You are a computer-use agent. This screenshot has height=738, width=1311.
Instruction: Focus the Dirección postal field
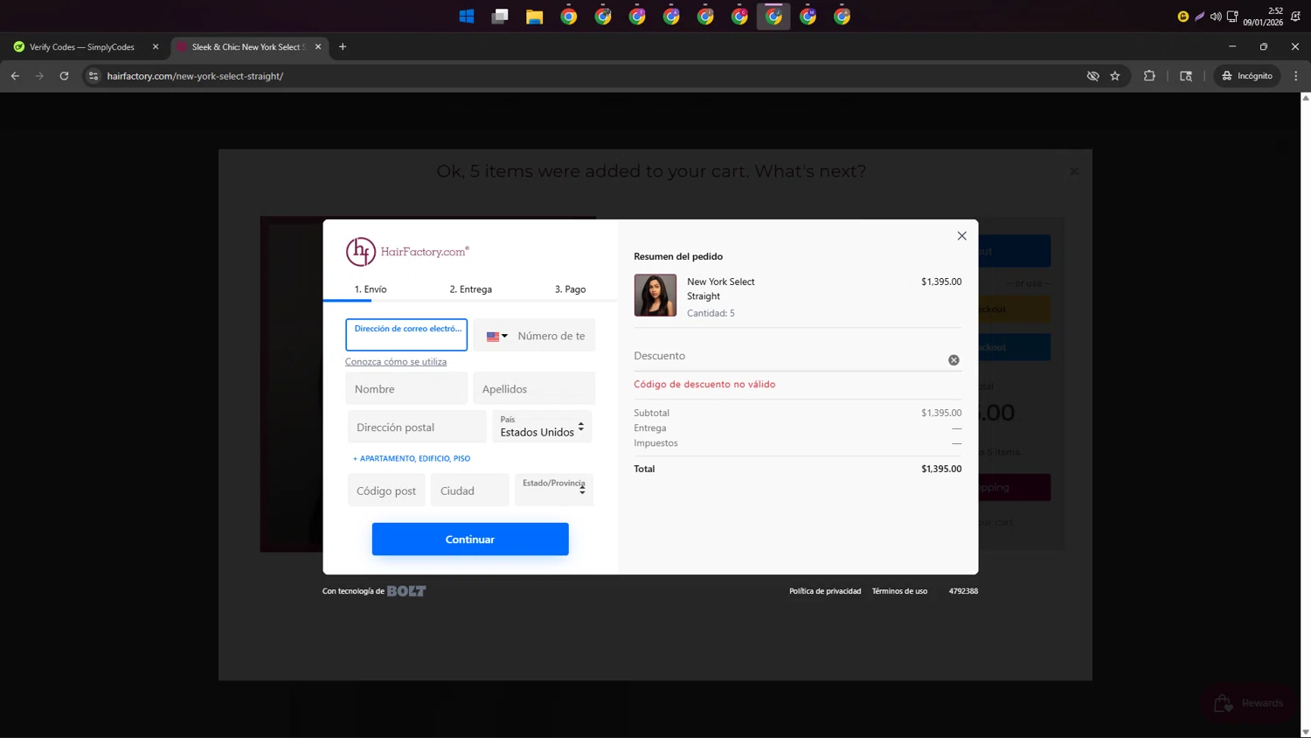(417, 428)
